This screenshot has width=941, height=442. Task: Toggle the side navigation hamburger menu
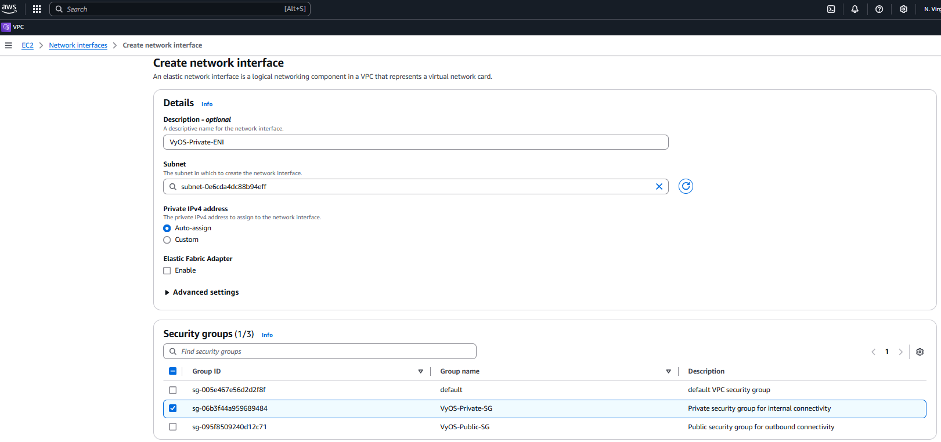(9, 45)
